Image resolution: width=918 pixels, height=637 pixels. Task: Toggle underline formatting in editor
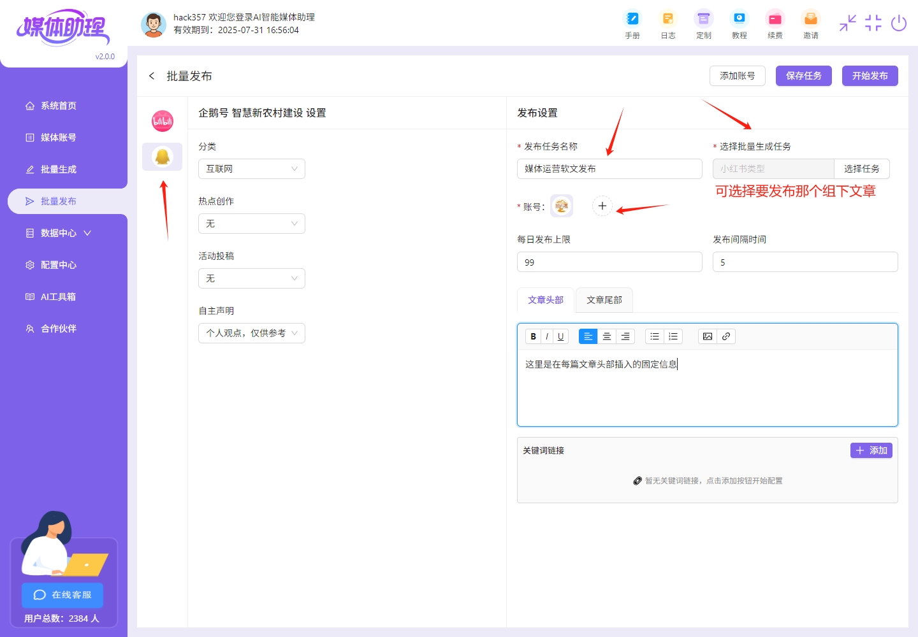(561, 336)
